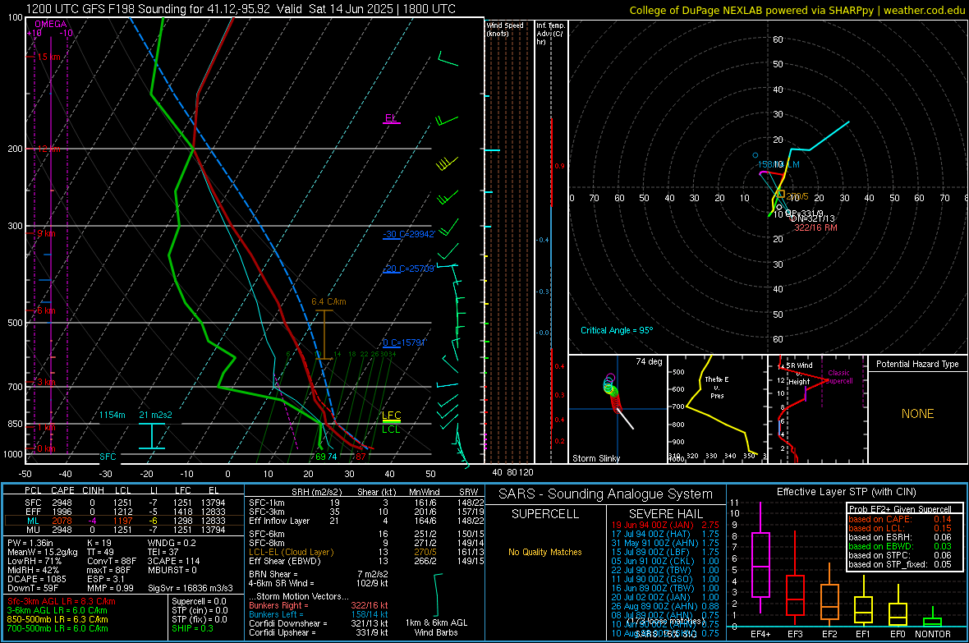Click the orange "NONE" hazard type
Image resolution: width=969 pixels, height=643 pixels.
[917, 414]
